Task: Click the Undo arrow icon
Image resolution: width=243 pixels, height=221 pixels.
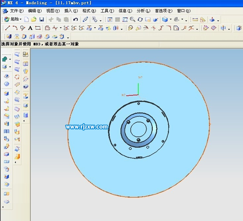Action: tap(76, 19)
